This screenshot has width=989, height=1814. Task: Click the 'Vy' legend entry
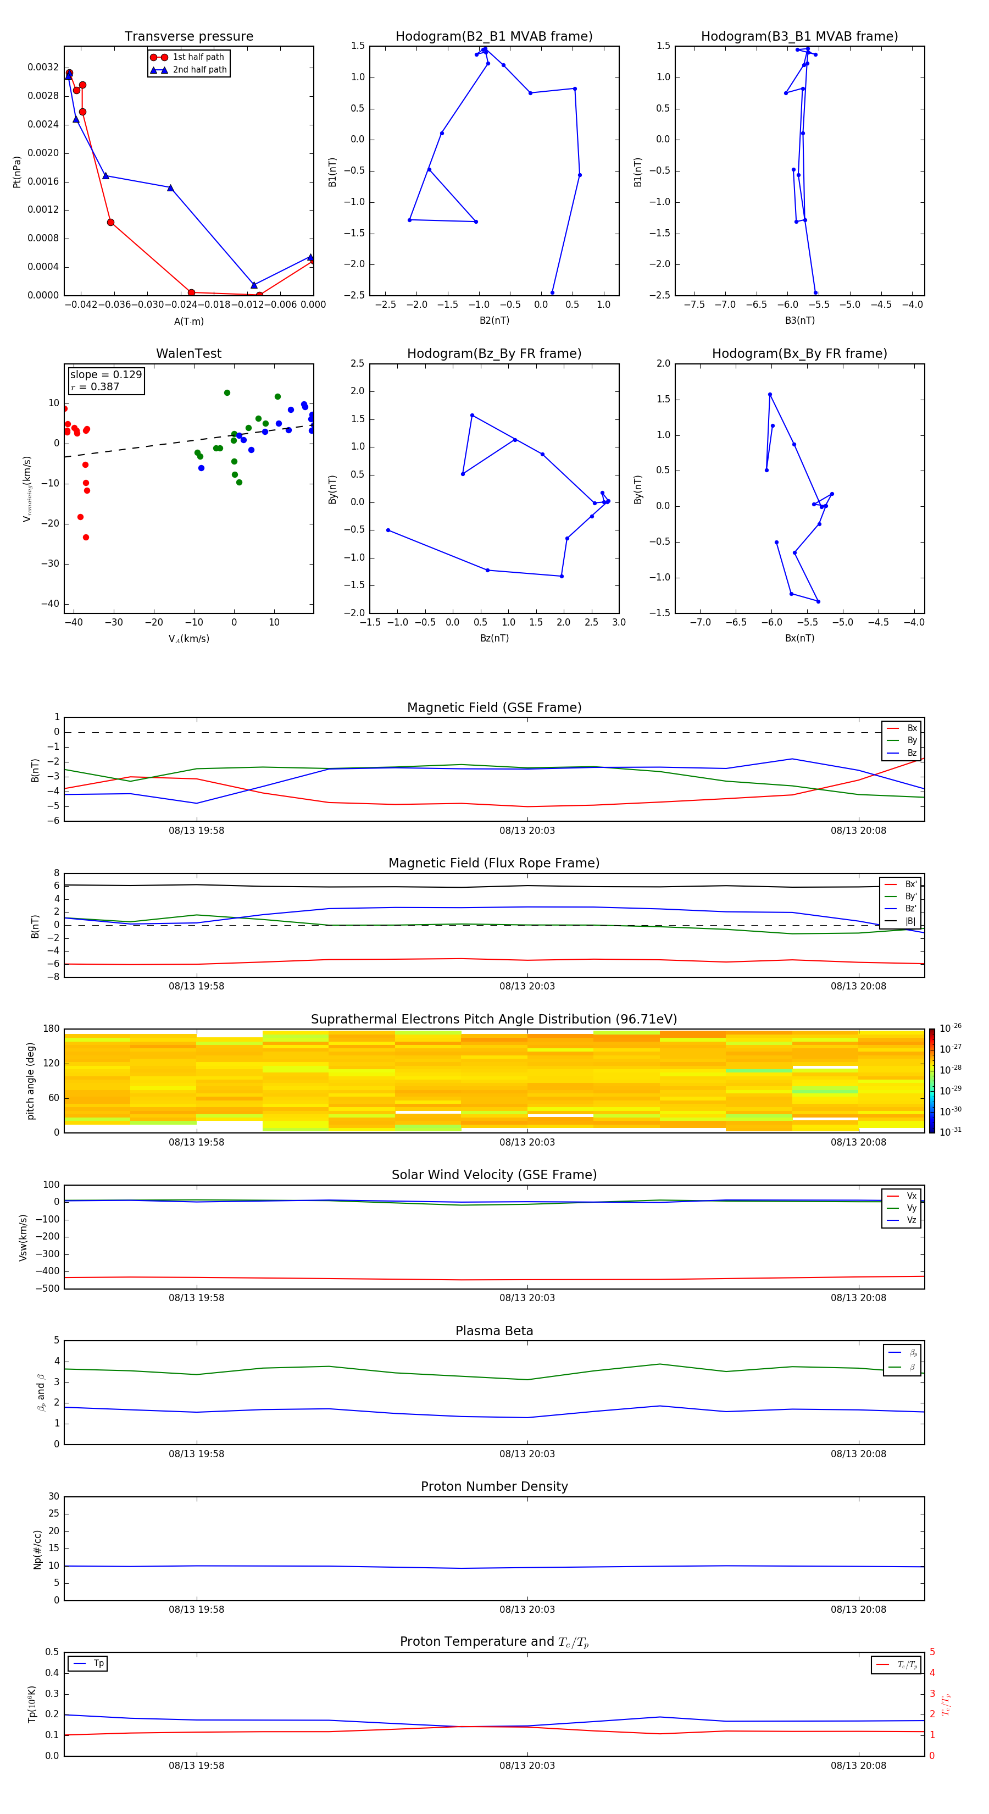click(x=902, y=1208)
